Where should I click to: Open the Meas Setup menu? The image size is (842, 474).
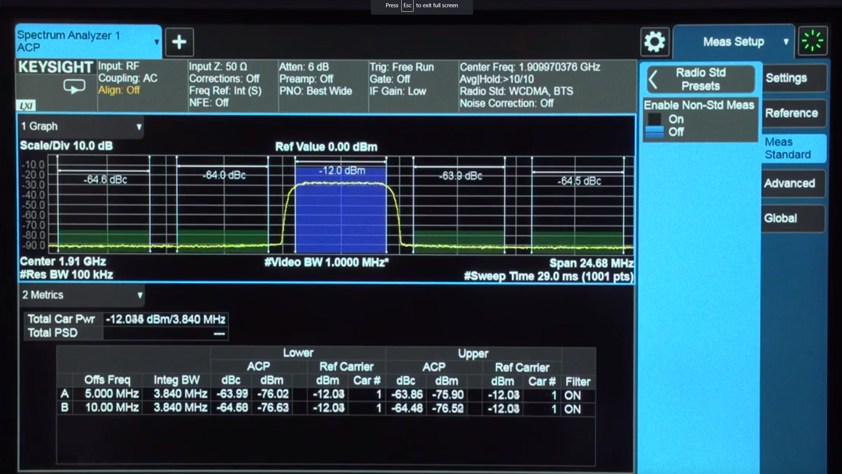[x=733, y=41]
